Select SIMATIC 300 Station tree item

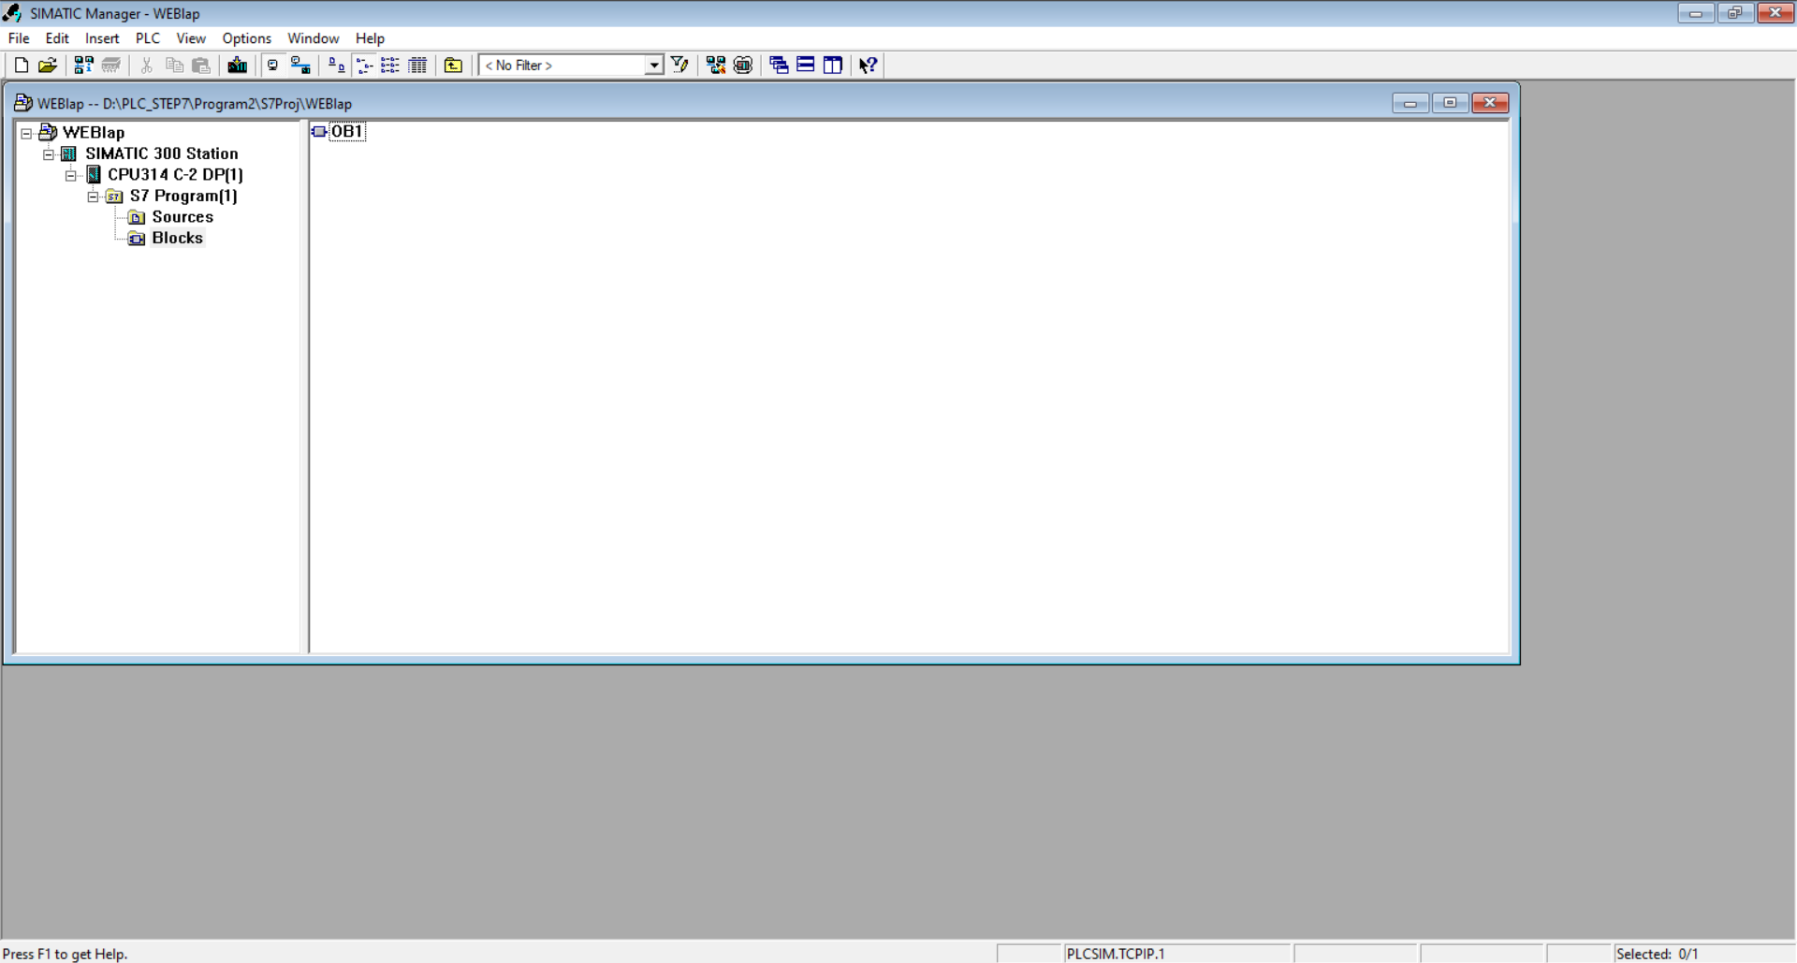point(161,153)
